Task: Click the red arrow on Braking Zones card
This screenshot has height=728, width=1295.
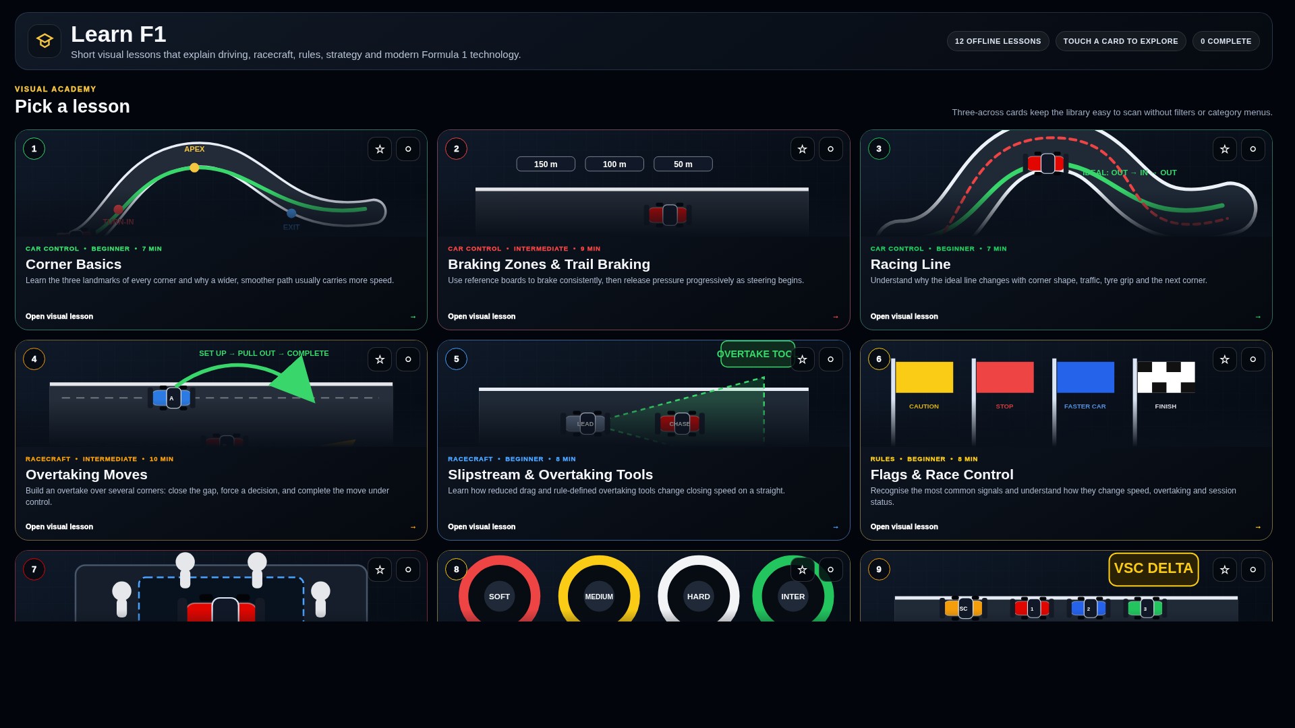Action: click(x=835, y=317)
